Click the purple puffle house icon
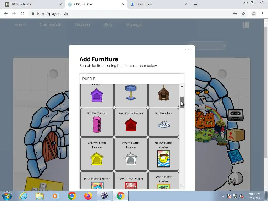Image resolution: width=268 pixels, height=201 pixels. [x=97, y=95]
